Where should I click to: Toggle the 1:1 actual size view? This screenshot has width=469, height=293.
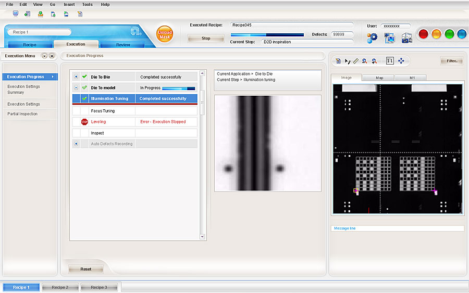click(x=390, y=61)
